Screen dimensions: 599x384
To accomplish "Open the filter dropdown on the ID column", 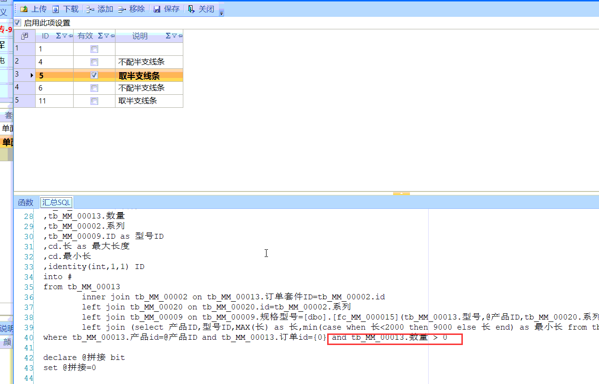I will 64,36.
